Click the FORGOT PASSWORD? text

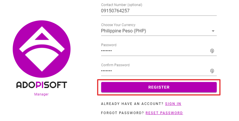tap(123, 113)
